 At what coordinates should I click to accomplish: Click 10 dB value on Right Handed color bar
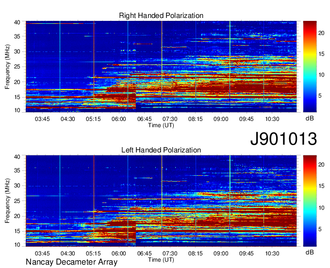(321, 75)
